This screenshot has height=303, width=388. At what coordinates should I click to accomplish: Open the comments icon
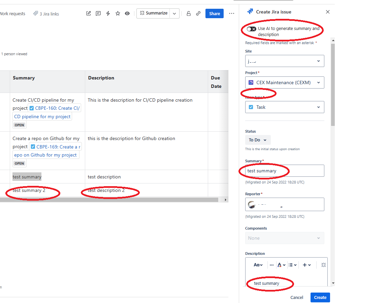click(x=98, y=13)
